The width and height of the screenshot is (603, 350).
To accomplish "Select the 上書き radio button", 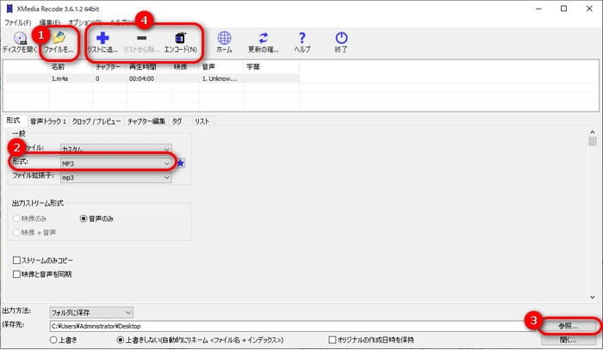I will (53, 340).
